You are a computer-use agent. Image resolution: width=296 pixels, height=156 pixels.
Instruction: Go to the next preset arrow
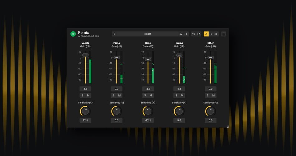click(x=186, y=34)
